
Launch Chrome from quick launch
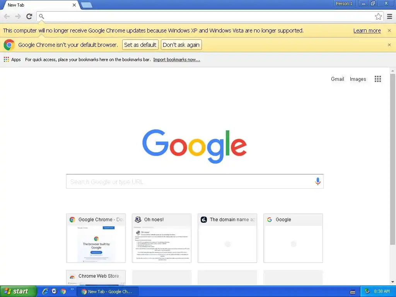(63, 291)
